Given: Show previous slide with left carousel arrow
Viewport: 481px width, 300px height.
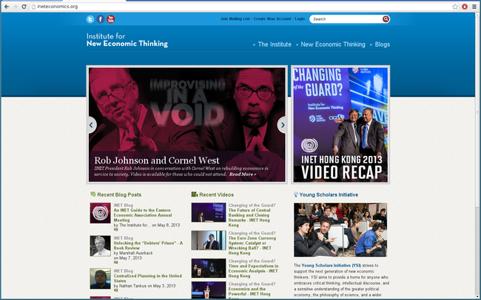Looking at the screenshot, I should [x=92, y=125].
